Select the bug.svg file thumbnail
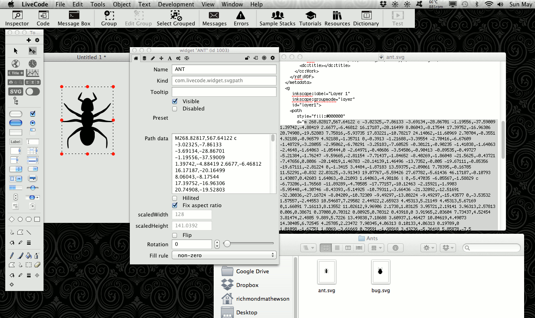 pos(380,272)
